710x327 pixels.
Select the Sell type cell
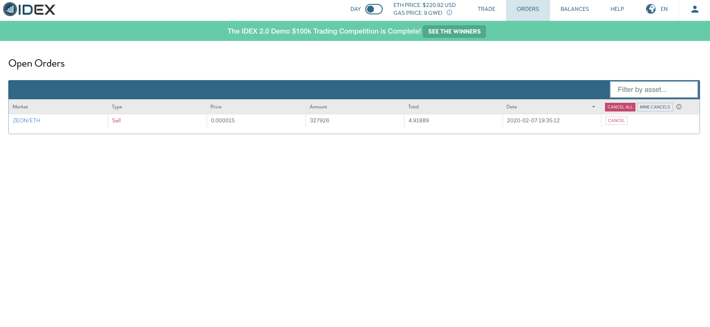(x=116, y=121)
